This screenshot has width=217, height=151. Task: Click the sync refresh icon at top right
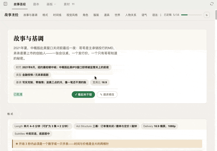212,4
